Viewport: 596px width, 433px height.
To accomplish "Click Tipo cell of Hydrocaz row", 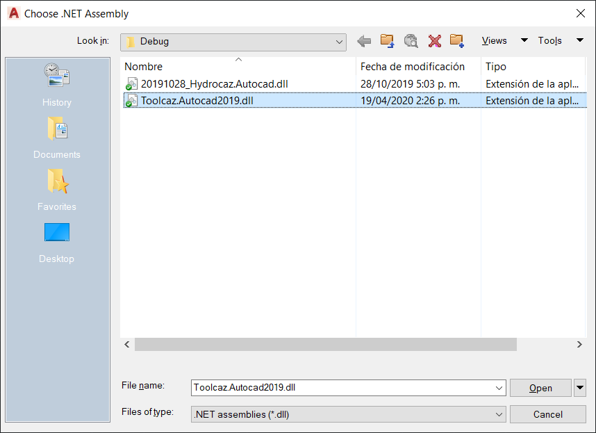I will pyautogui.click(x=532, y=84).
